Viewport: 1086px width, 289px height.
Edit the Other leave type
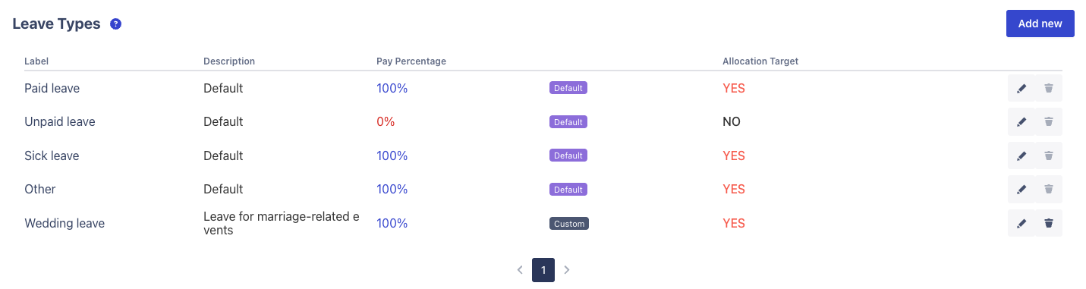pyautogui.click(x=1021, y=189)
